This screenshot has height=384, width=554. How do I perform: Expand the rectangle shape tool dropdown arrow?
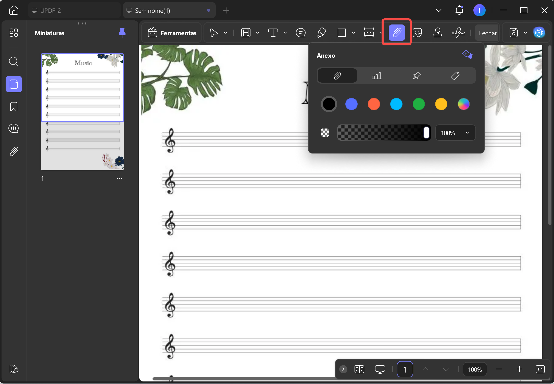(354, 33)
